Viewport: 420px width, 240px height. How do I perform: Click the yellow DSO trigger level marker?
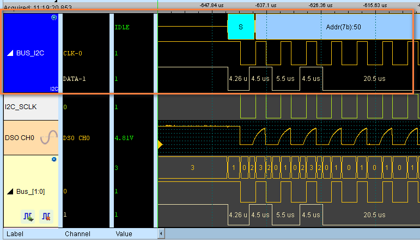click(160, 144)
